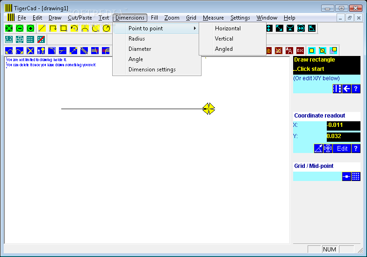Select Horizontal point-to-point dimension

pos(233,28)
